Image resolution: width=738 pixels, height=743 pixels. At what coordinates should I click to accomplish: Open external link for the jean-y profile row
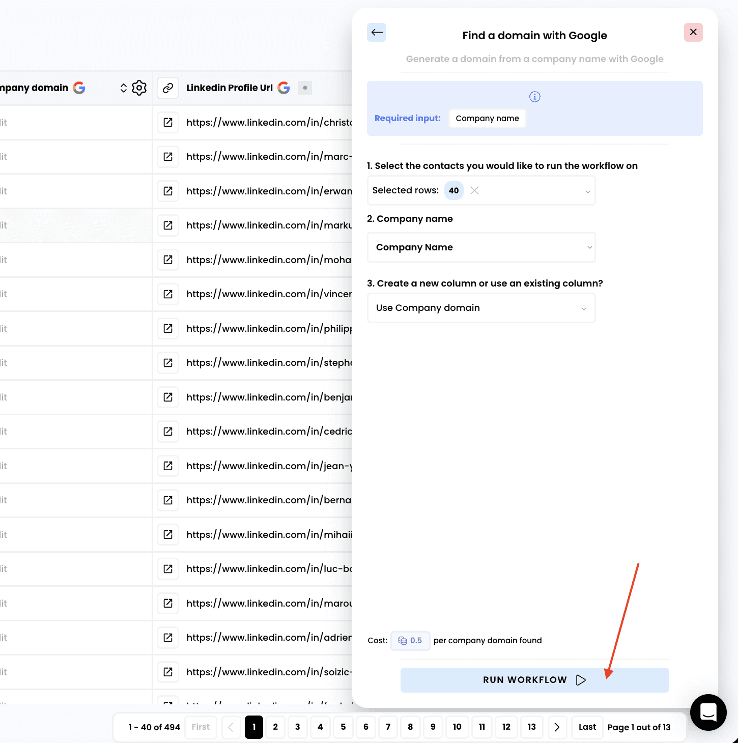pyautogui.click(x=168, y=466)
